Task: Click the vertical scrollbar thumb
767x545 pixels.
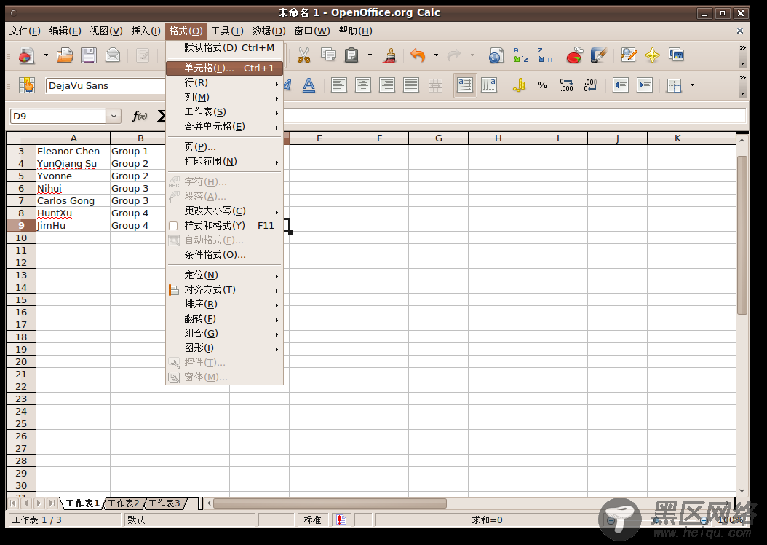Action: 742,235
